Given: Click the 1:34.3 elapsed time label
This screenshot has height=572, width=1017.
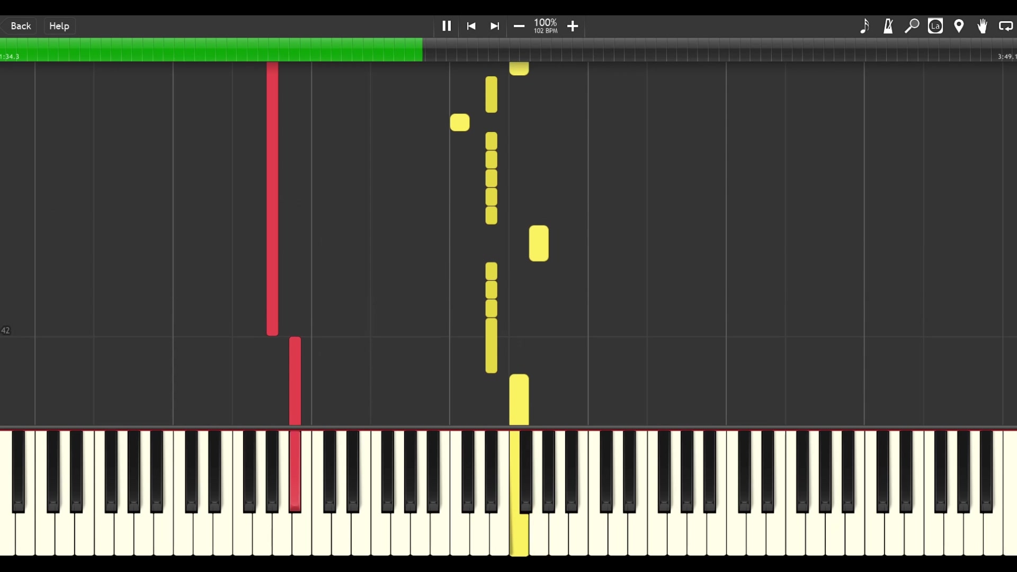Looking at the screenshot, I should (10, 57).
